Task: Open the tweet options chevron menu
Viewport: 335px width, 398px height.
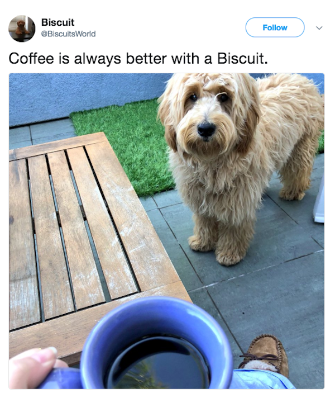Action: pos(319,27)
